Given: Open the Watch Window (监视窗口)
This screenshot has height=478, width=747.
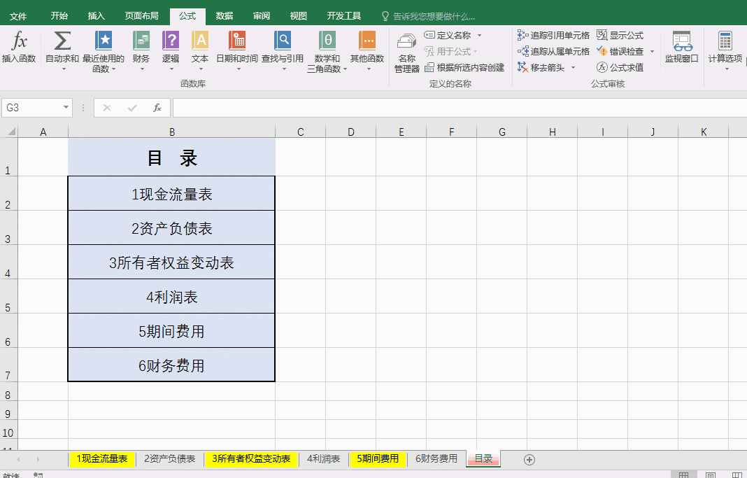Looking at the screenshot, I should point(681,46).
